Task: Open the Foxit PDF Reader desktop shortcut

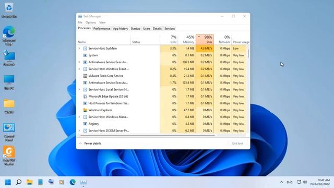Action: [9, 156]
